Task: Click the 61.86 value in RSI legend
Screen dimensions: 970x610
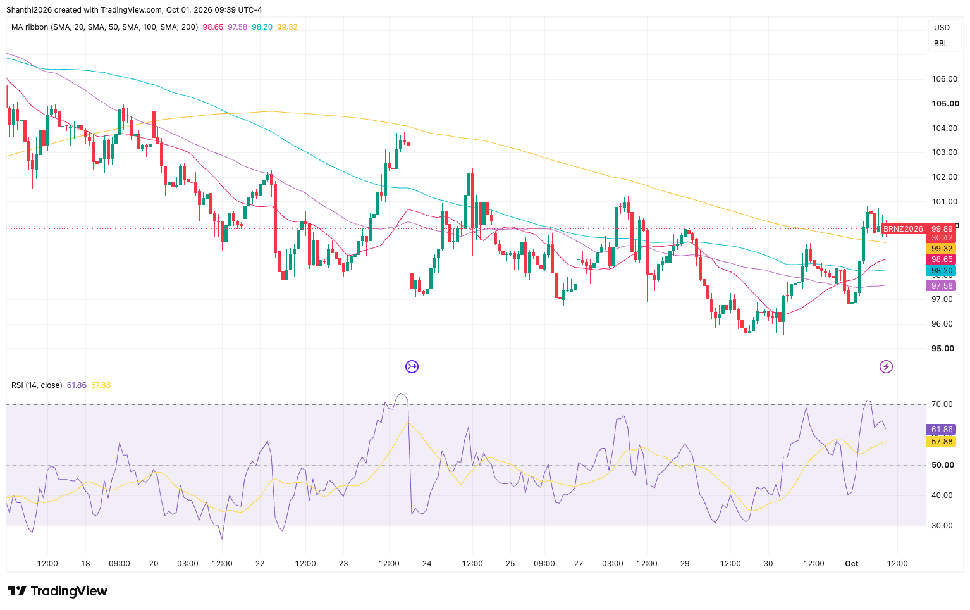Action: click(x=77, y=385)
